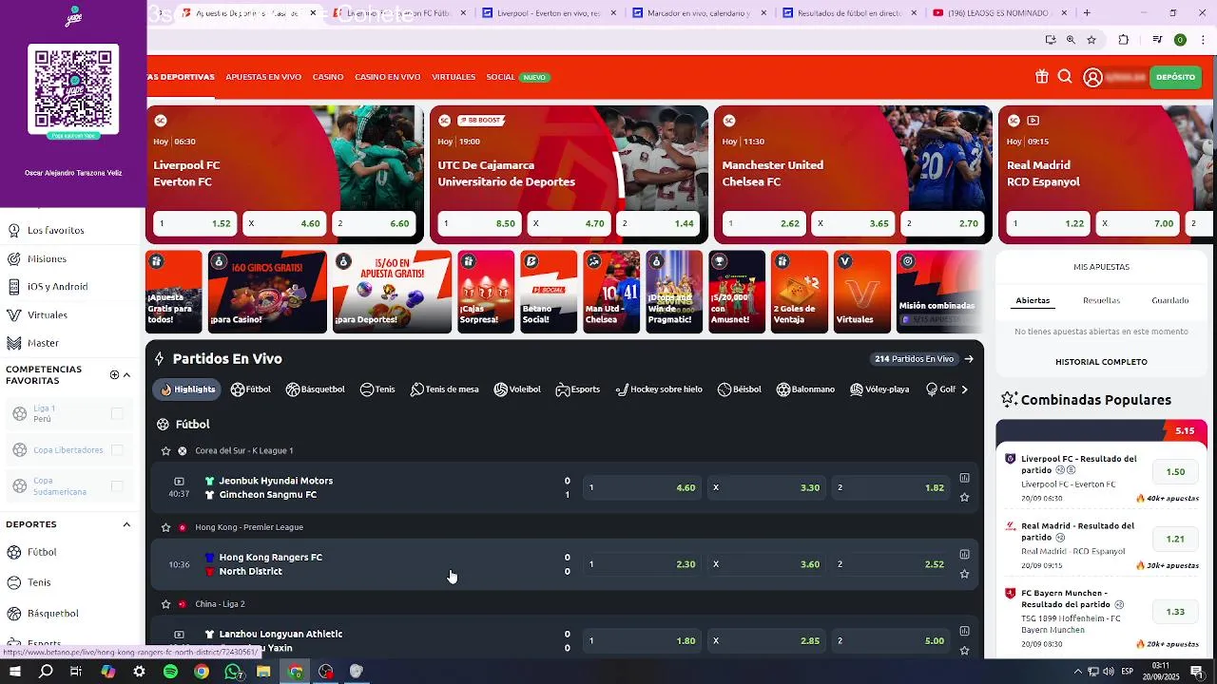This screenshot has width=1217, height=684.
Task: Bookmark page with Chrome star icon
Action: click(x=1091, y=40)
